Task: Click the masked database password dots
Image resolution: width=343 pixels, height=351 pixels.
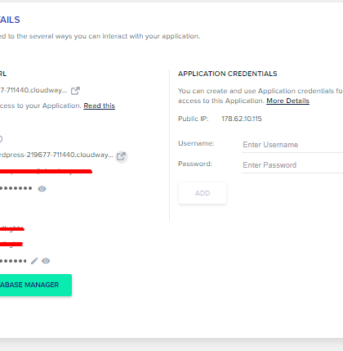Action: coord(13,261)
